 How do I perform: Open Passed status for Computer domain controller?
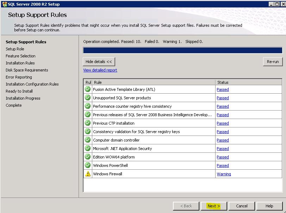[223, 140]
